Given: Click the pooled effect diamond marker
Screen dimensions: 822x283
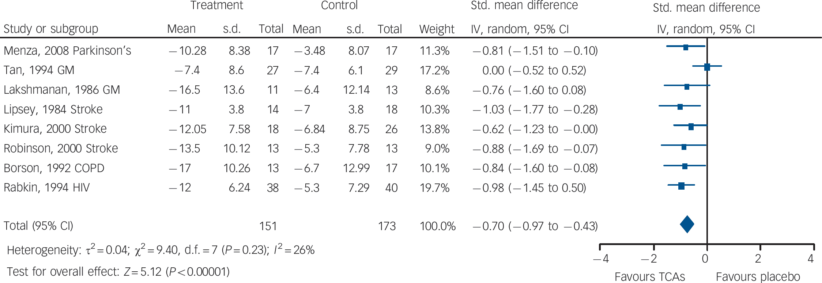Looking at the screenshot, I should coord(687,225).
